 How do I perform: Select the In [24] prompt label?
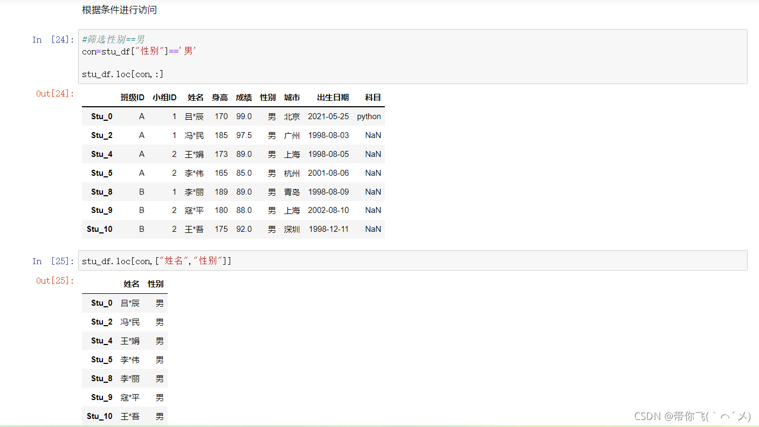point(53,39)
